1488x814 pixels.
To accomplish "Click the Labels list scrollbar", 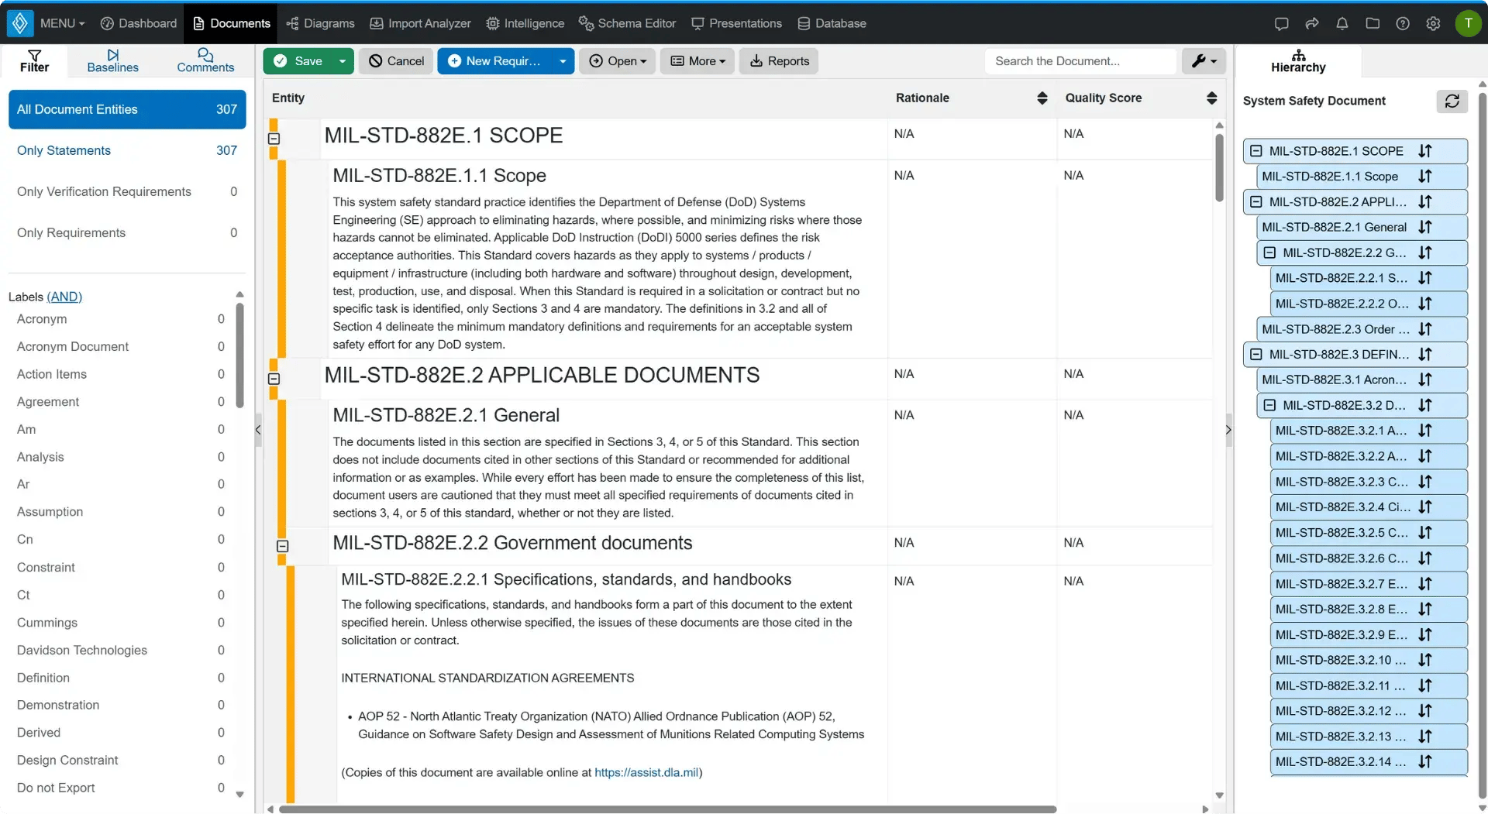I will point(239,356).
